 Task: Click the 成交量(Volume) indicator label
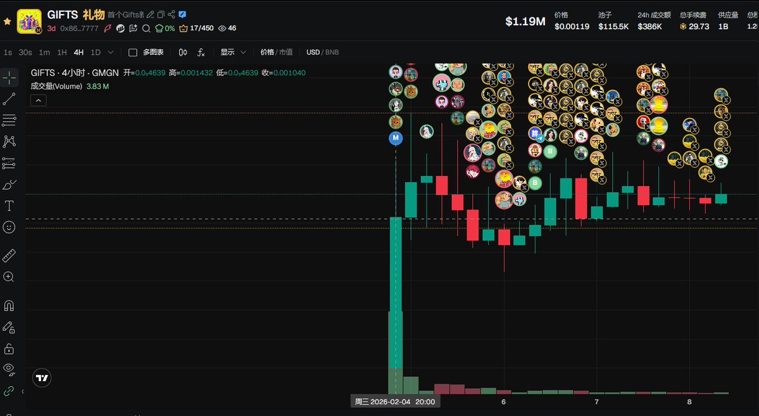point(56,86)
